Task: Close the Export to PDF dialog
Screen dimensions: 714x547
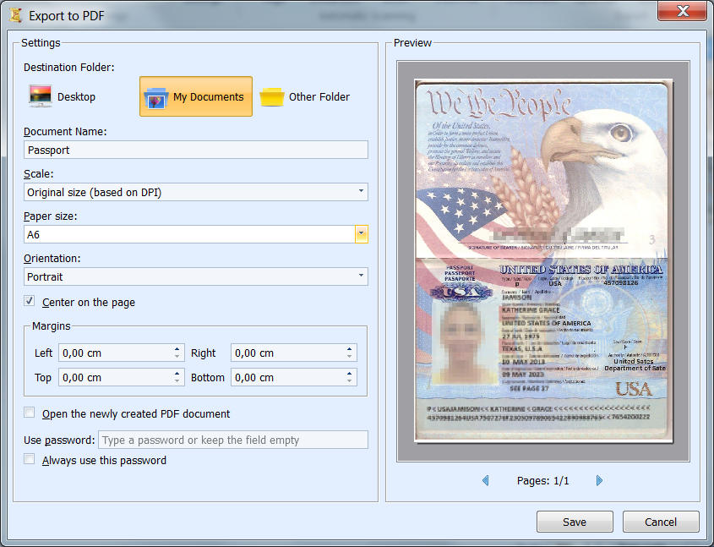Action: pyautogui.click(x=682, y=11)
